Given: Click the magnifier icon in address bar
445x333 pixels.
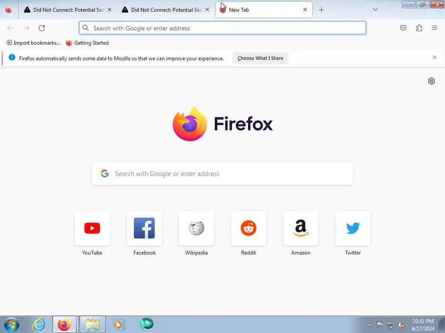Looking at the screenshot, I should 86,28.
